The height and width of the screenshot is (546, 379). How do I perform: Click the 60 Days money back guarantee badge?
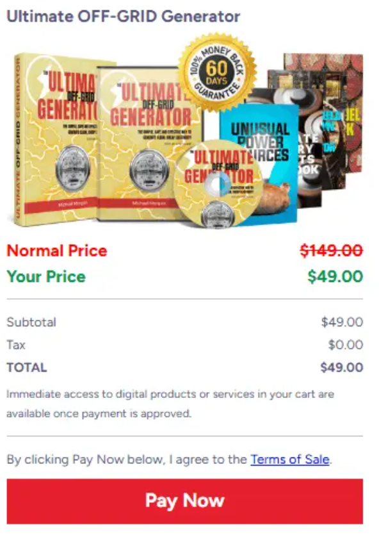(217, 72)
